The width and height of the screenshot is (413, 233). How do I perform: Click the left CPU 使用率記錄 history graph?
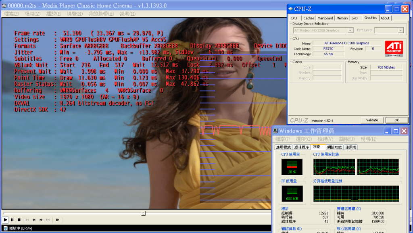[x=334, y=167]
